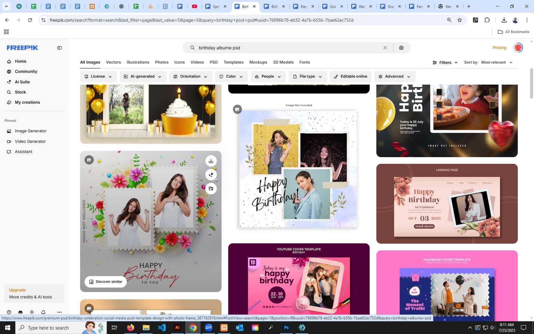This screenshot has width=534, height=334.
Task: Open Community in the sidebar
Action: 26,72
